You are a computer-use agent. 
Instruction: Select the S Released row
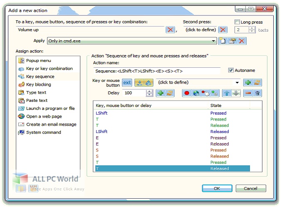173,156
